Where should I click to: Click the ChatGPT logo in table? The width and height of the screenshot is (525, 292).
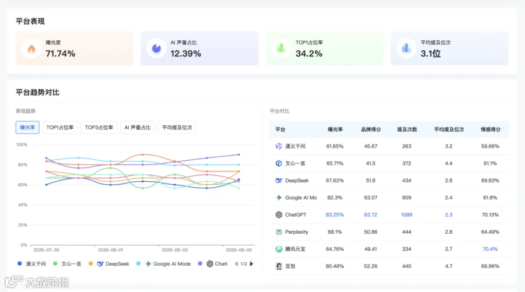tap(279, 214)
